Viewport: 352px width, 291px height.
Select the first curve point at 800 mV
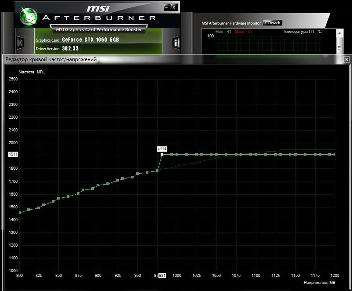(20, 213)
